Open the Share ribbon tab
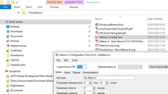168x94 pixels. 29,7
